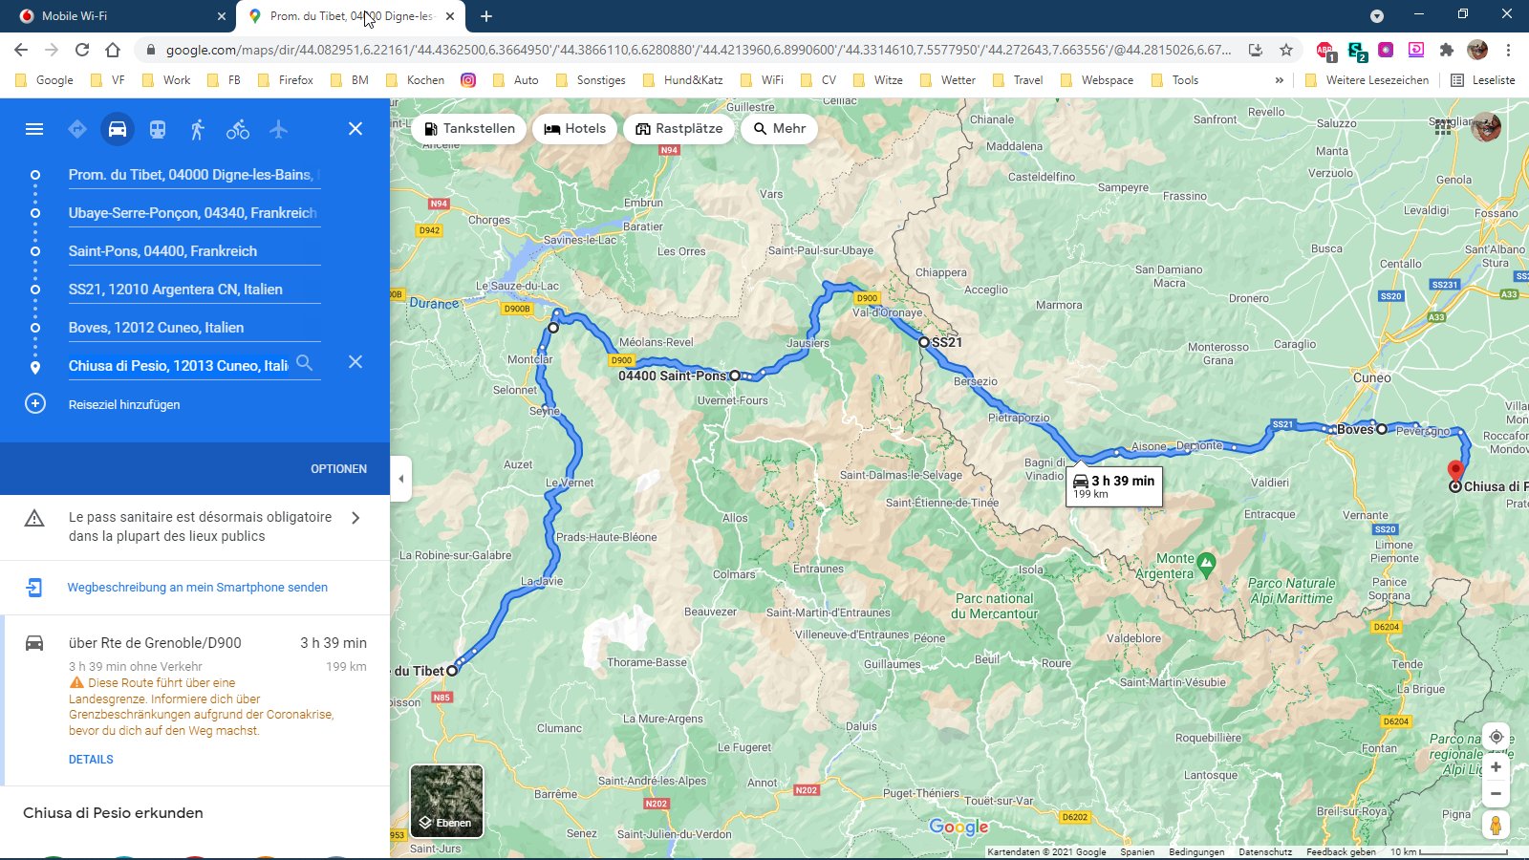Expand the pass sanitaire notice
This screenshot has height=860, width=1529.
click(355, 518)
